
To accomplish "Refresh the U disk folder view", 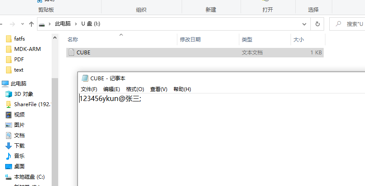I will (x=318, y=24).
